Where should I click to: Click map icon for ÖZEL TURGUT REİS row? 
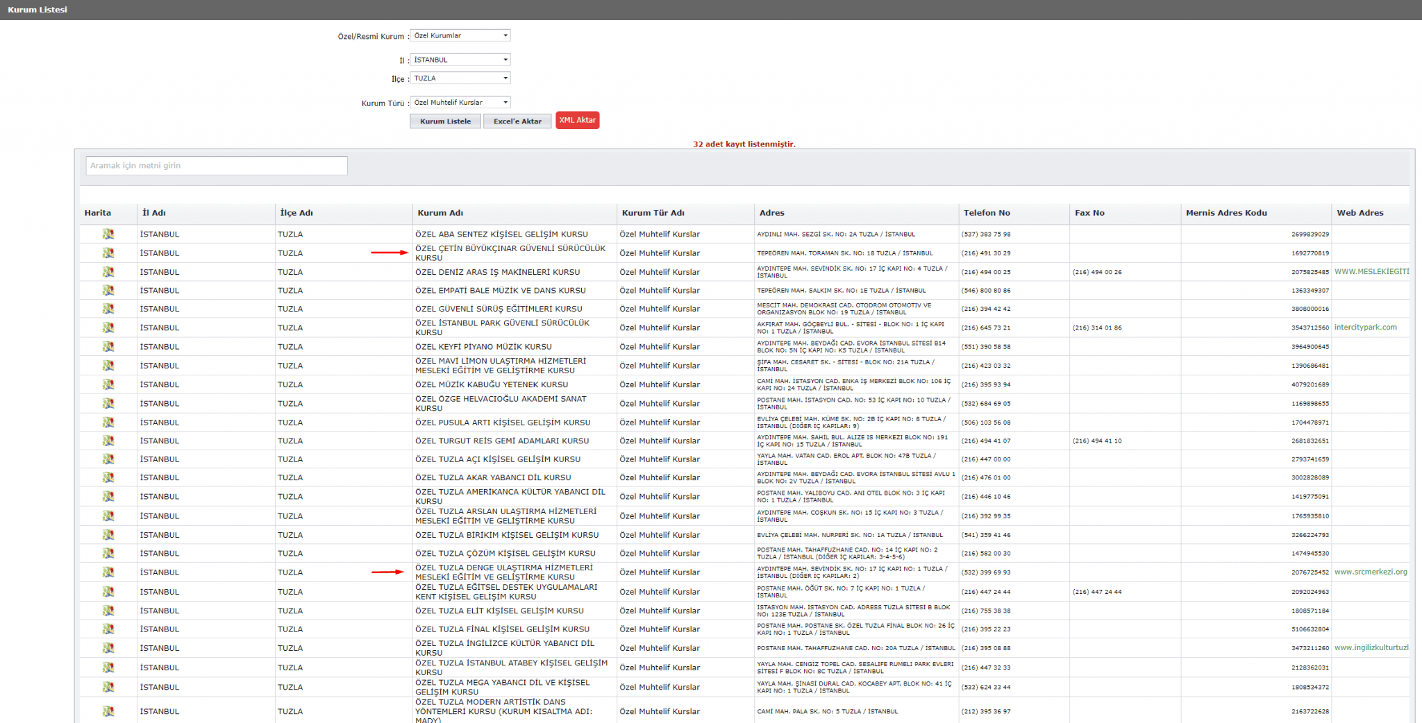(108, 441)
